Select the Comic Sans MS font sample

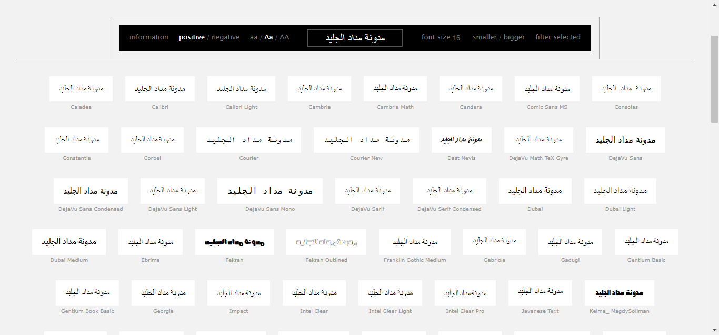(547, 89)
